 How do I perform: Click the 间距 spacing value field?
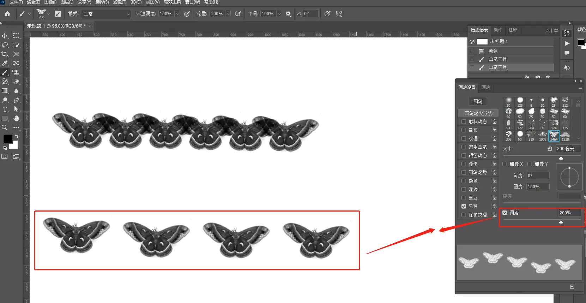pos(569,213)
